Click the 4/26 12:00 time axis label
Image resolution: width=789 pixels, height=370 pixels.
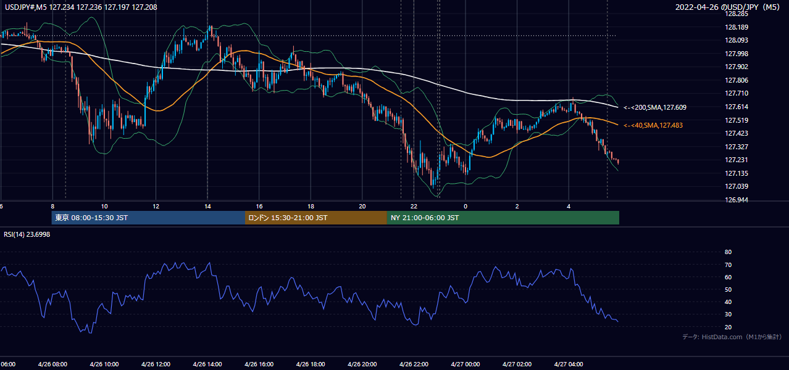(156, 364)
